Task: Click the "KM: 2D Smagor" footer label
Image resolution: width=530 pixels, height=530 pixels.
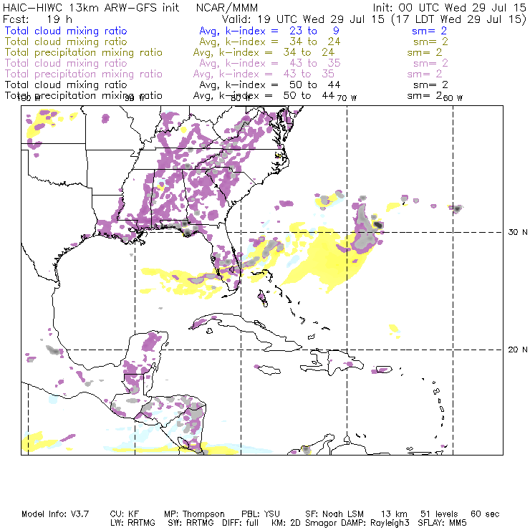Action: [x=304, y=523]
